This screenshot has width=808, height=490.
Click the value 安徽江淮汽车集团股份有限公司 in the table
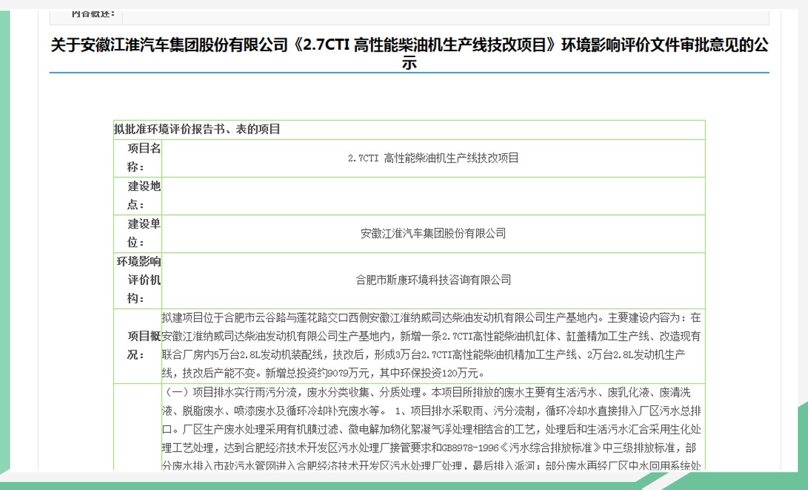(x=434, y=234)
